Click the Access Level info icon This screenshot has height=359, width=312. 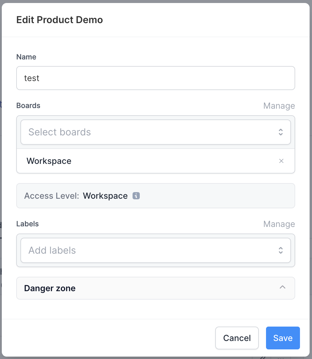pos(136,196)
